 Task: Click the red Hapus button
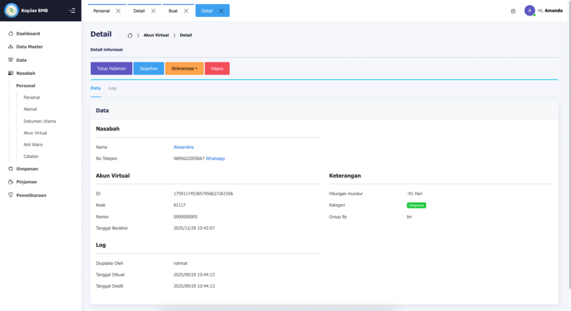(217, 69)
